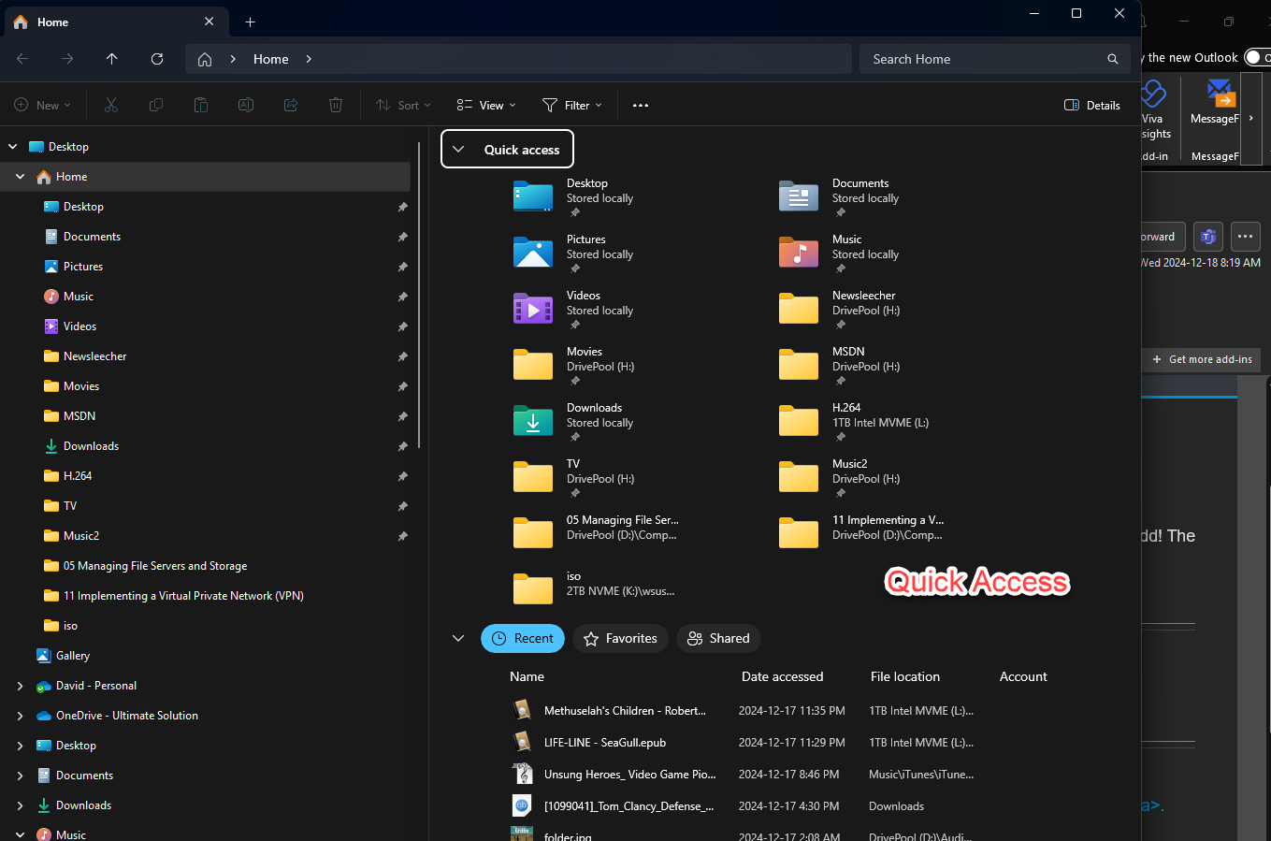Expand OneDrive - Ultimate Solution tree node
Viewport: 1271px width, 841px height.
click(21, 716)
